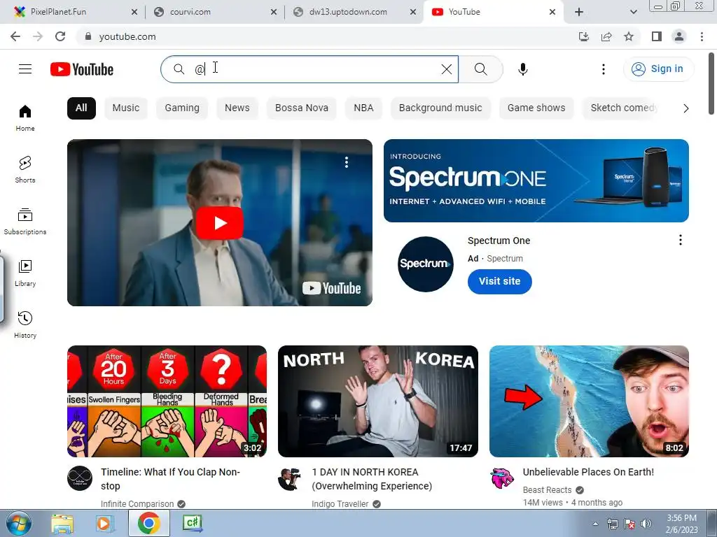The width and height of the screenshot is (717, 537).
Task: Click the YouTube logo
Action: click(x=82, y=69)
